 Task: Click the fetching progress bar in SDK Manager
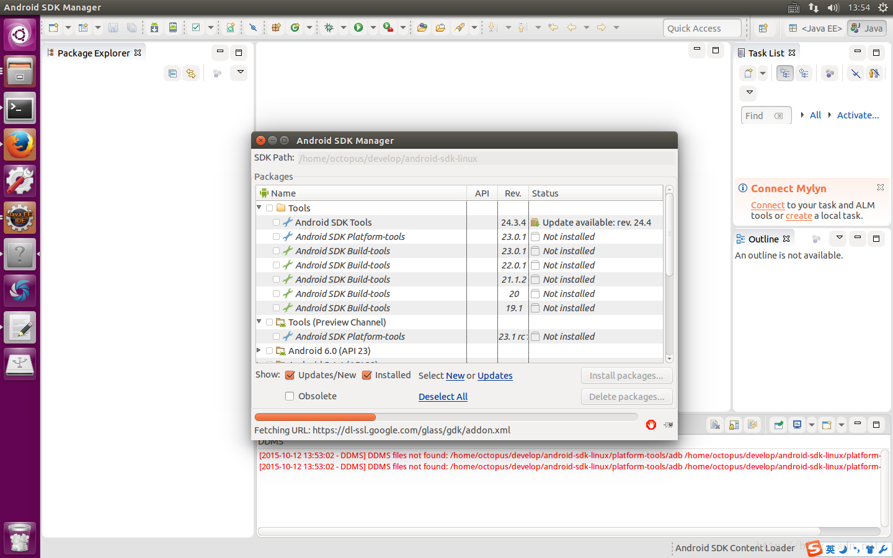446,417
